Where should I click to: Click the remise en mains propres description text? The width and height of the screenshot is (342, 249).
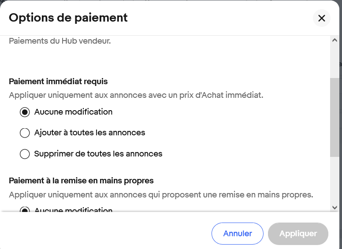[161, 194]
